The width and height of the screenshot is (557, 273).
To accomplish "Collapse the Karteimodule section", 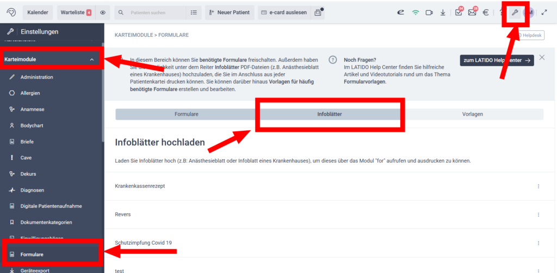I will pyautogui.click(x=92, y=59).
